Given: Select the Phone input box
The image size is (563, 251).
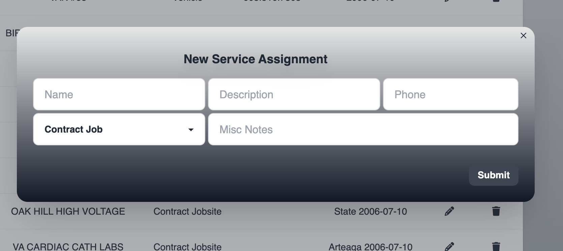Looking at the screenshot, I should tap(450, 95).
